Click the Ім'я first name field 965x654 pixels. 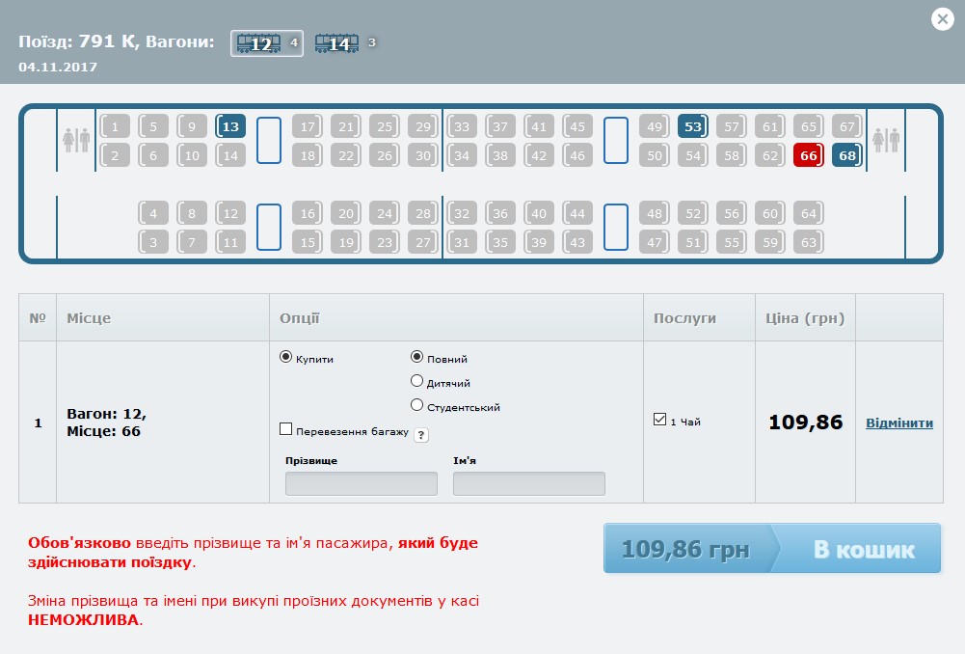pos(528,483)
